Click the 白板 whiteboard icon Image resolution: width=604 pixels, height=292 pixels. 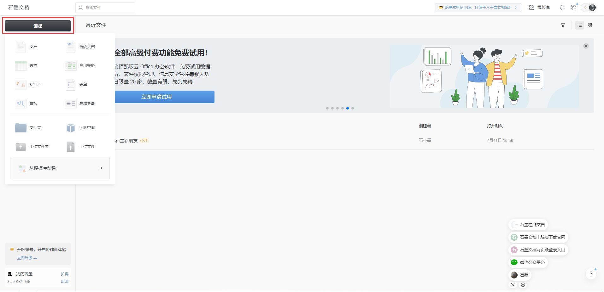coord(21,104)
